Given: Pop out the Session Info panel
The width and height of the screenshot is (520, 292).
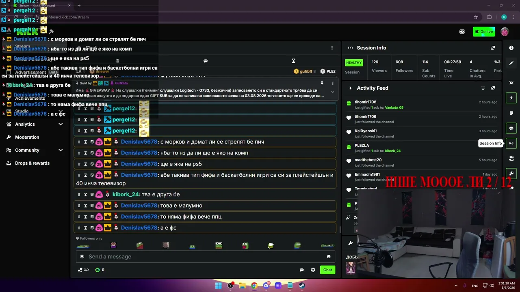Looking at the screenshot, I should (x=493, y=48).
